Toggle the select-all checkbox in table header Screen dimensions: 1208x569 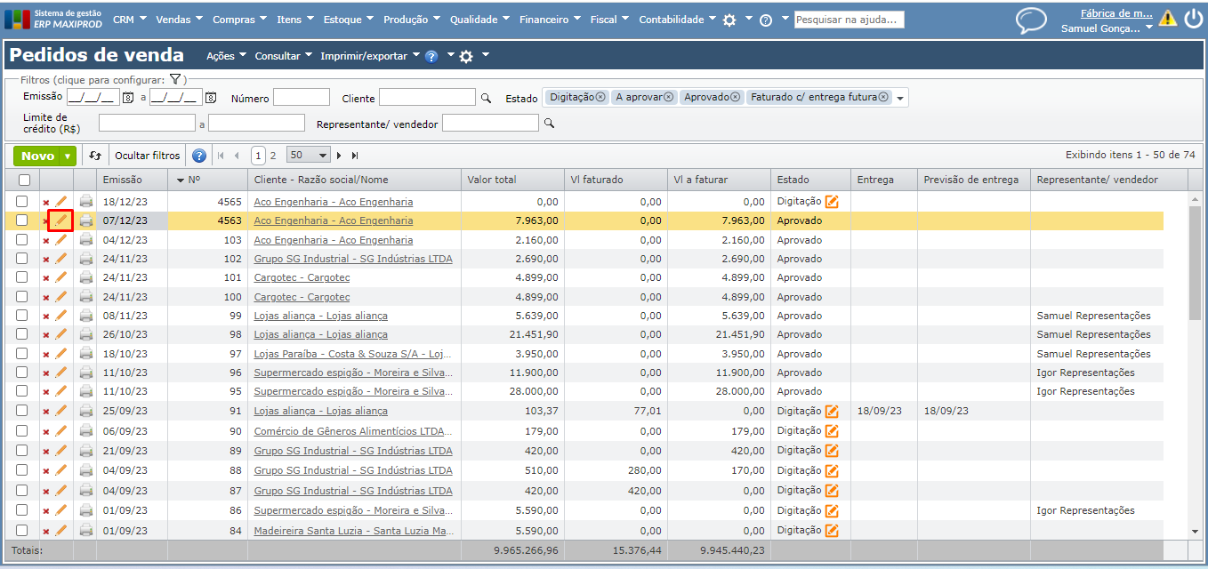(x=24, y=180)
